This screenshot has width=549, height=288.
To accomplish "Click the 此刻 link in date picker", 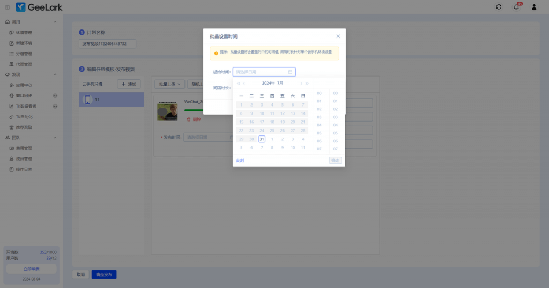I will pos(240,161).
